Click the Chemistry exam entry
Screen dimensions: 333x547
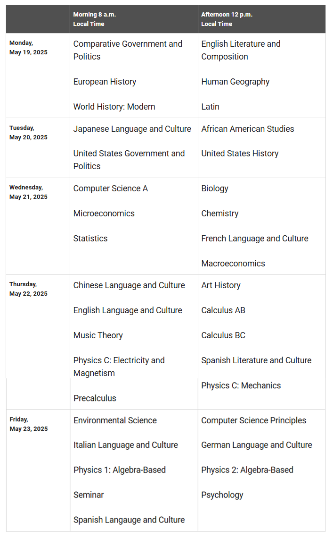[x=219, y=214]
